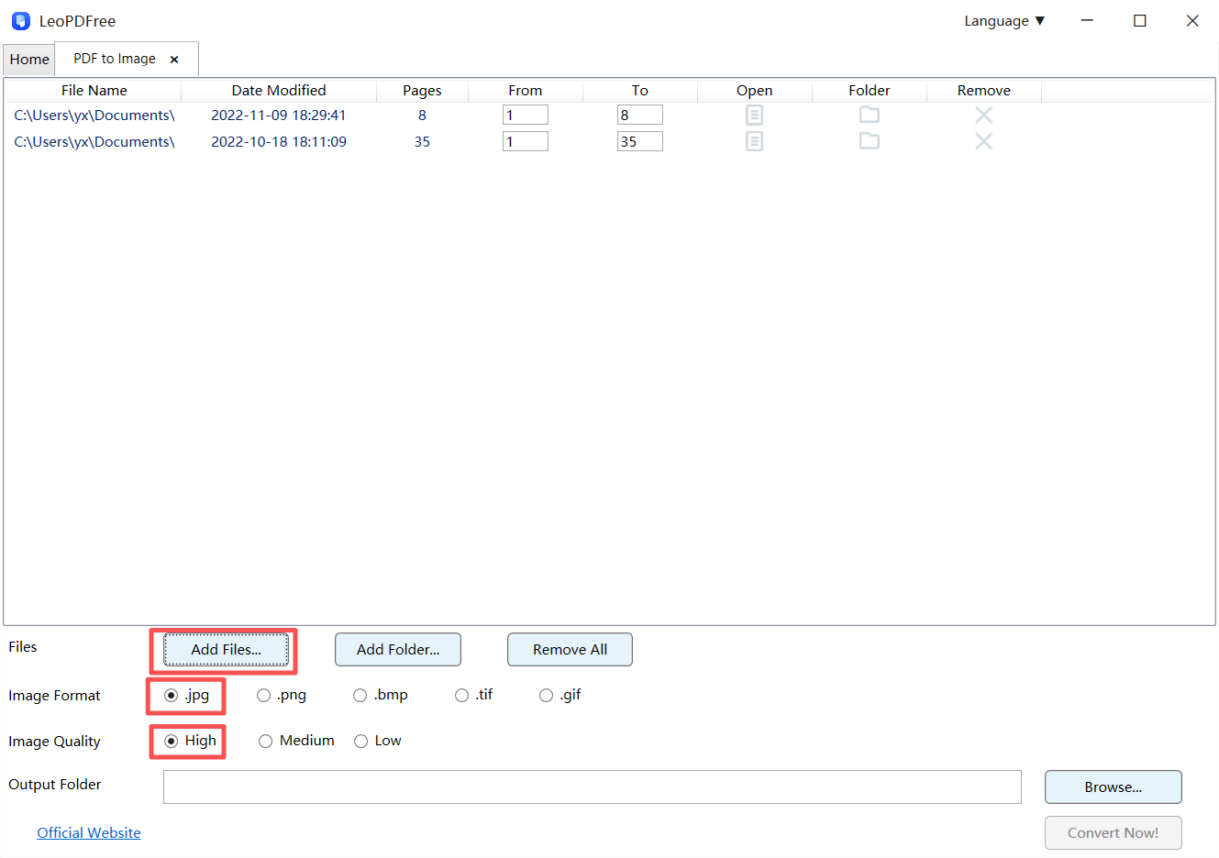Click the Remove column header
Viewport: 1219px width, 858px height.
(984, 91)
